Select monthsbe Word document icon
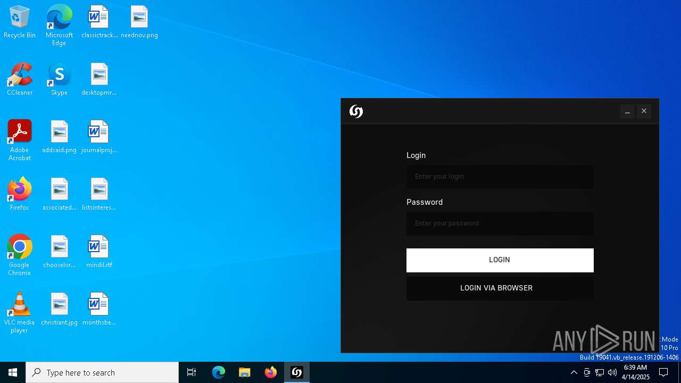This screenshot has height=383, width=681. 99,310
